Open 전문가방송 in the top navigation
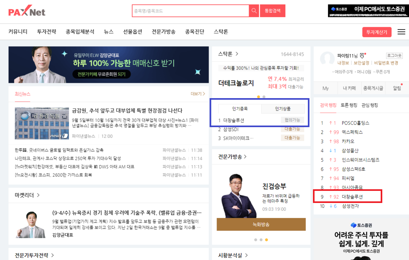This screenshot has width=409, height=260. pos(163,32)
